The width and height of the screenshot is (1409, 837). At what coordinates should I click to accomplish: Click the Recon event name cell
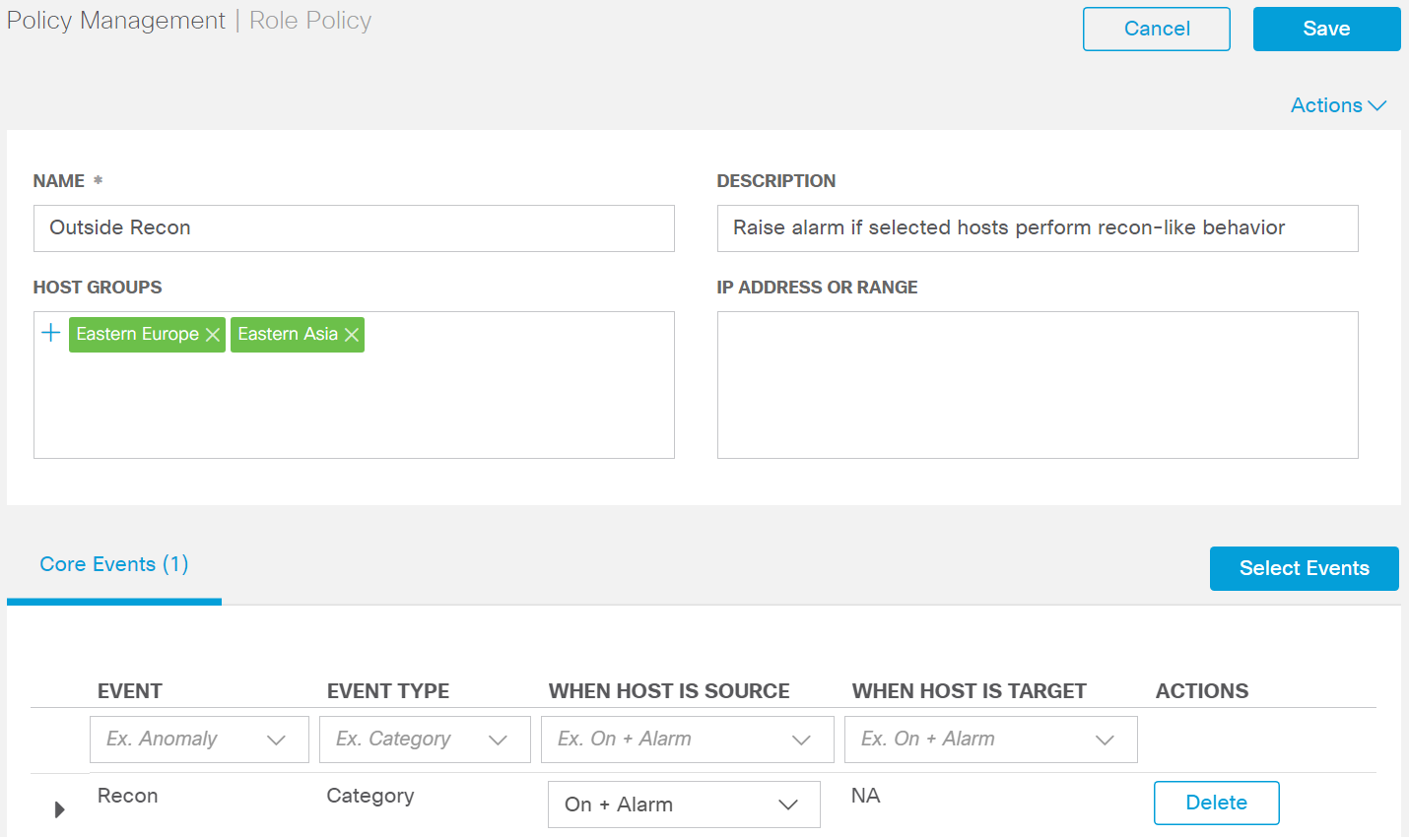coord(128,796)
